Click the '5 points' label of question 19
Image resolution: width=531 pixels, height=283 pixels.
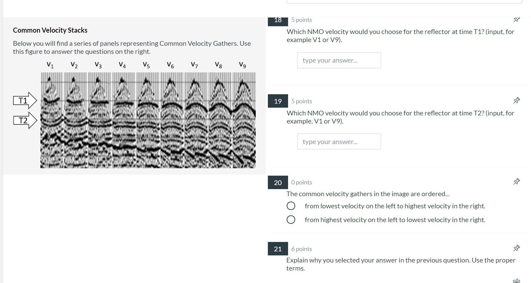[301, 101]
